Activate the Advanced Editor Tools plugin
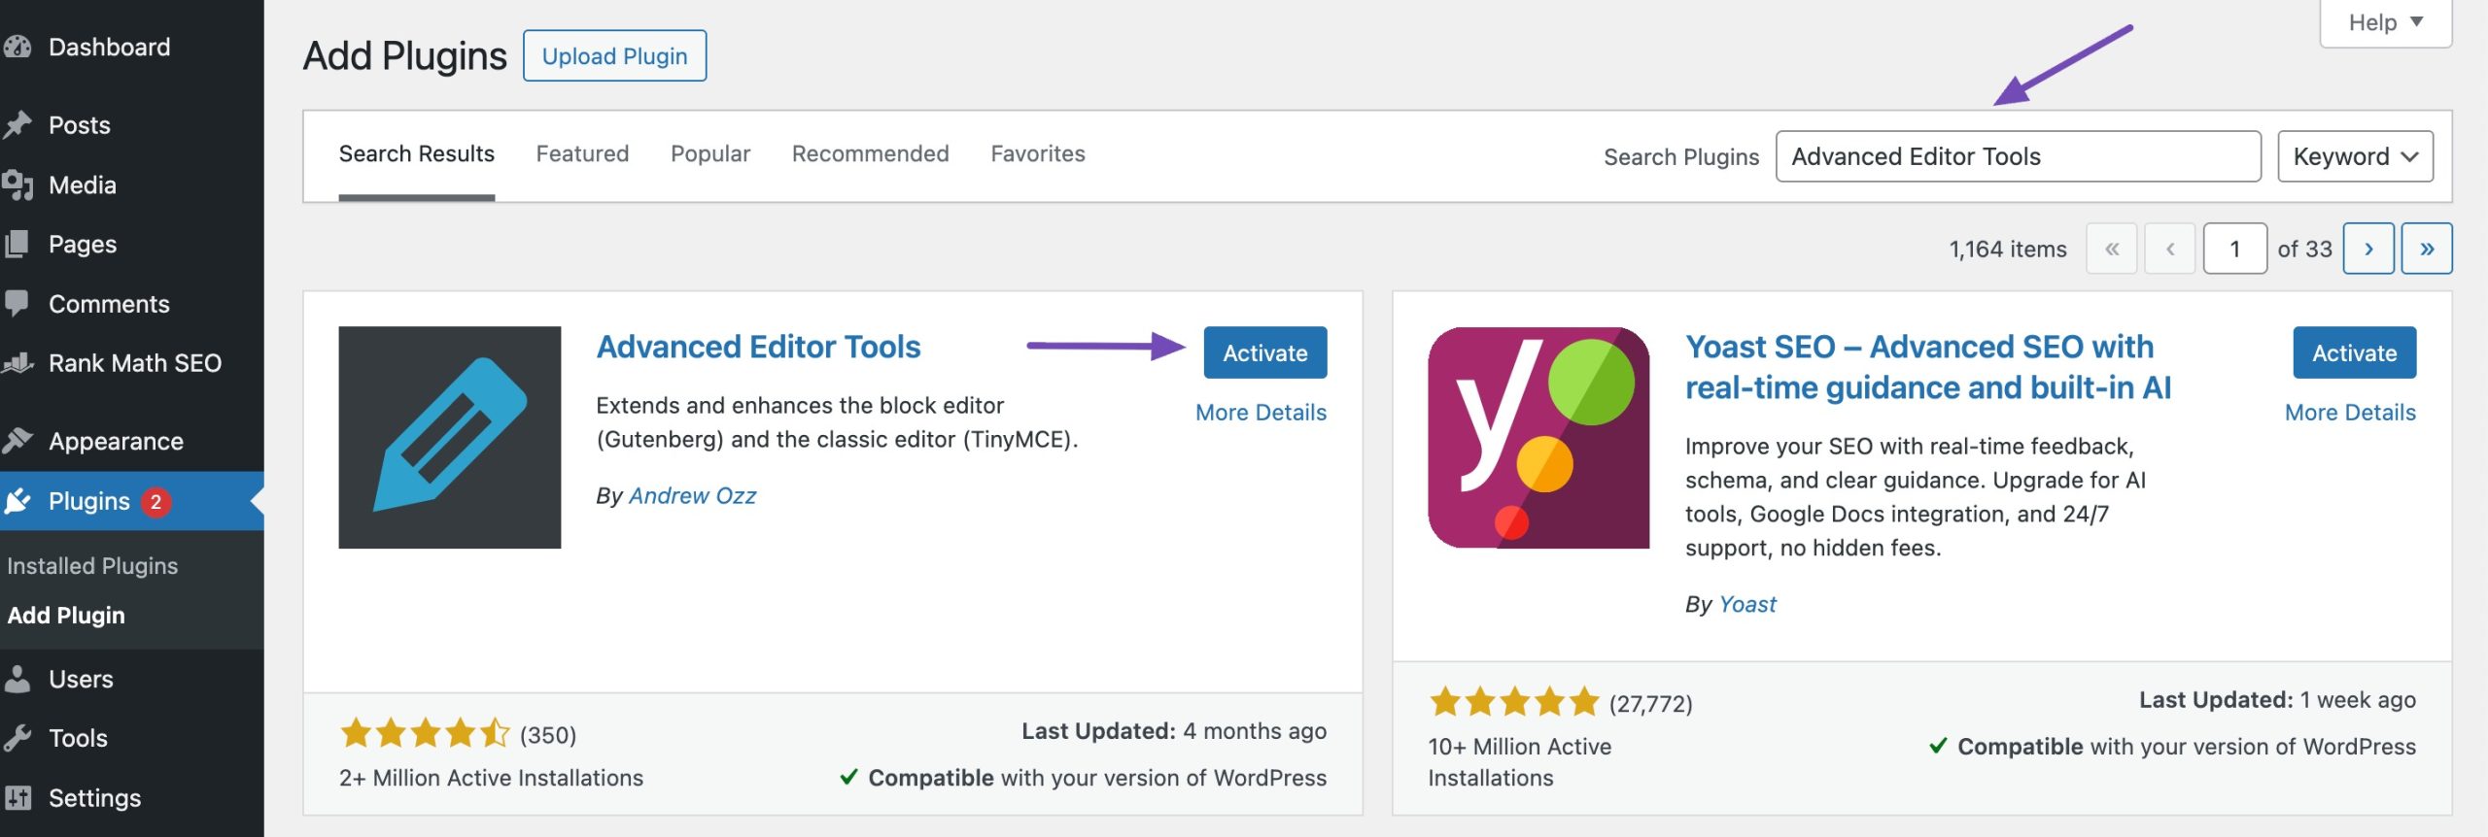The image size is (2488, 837). pos(1264,352)
